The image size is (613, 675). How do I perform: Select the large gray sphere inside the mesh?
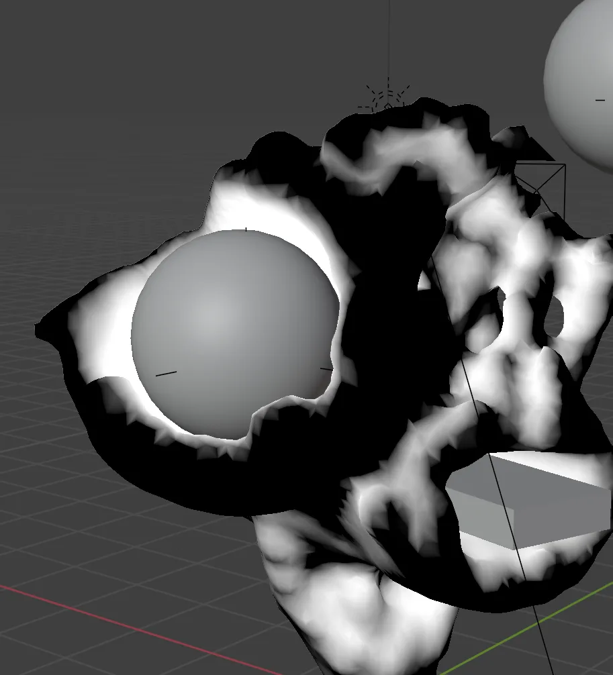pyautogui.click(x=235, y=333)
